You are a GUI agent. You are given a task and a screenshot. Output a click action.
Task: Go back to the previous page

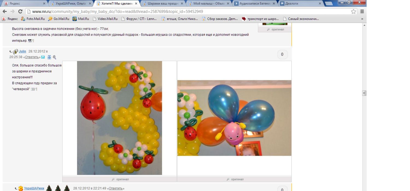click(x=5, y=11)
